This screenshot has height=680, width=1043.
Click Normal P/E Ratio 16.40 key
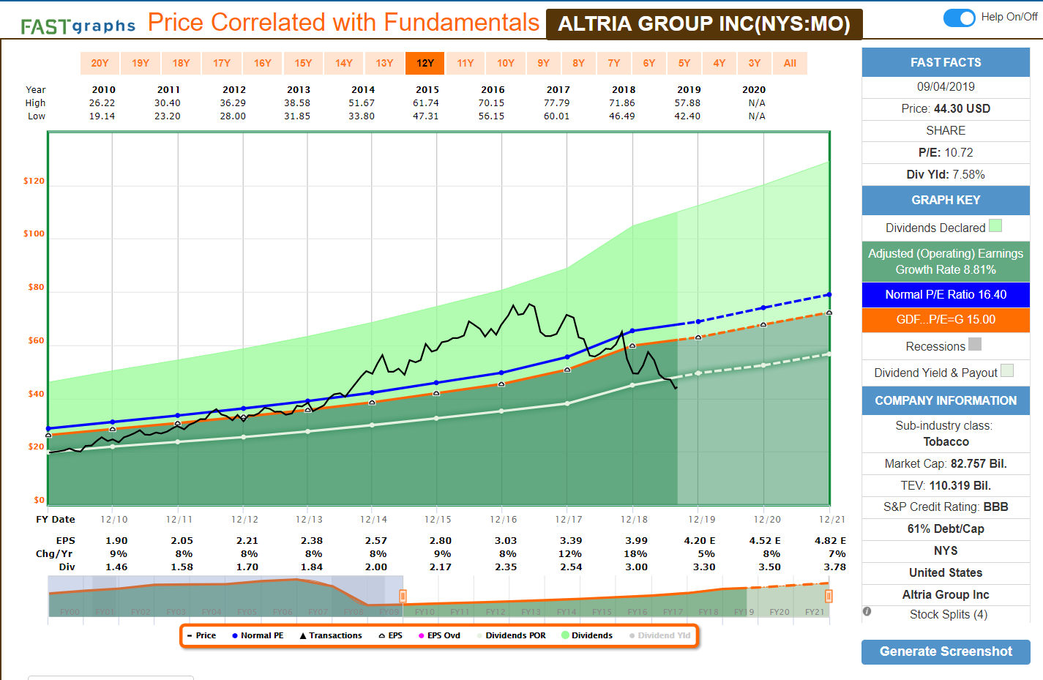[x=946, y=294]
